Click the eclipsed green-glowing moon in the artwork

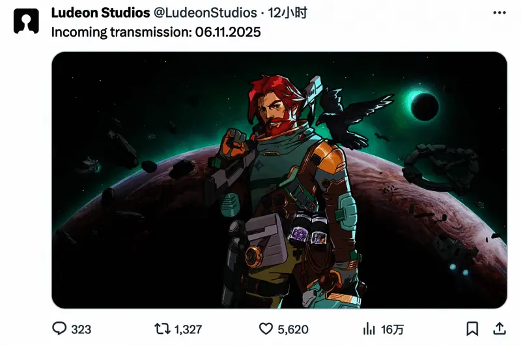tap(425, 106)
